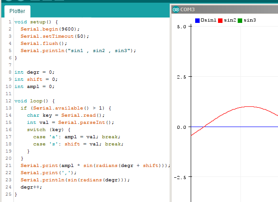
Task: Click the 5.0 y-axis label
Action: [182, 27]
